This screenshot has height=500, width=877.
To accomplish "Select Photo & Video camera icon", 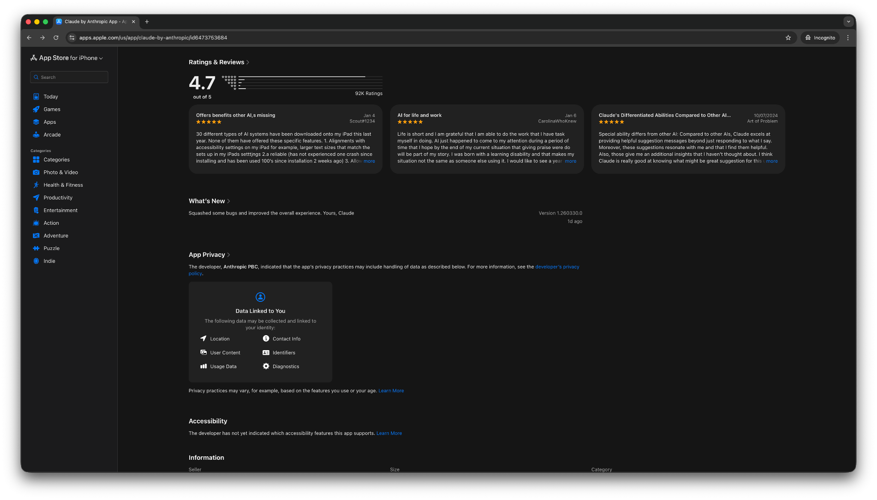I will tap(36, 173).
